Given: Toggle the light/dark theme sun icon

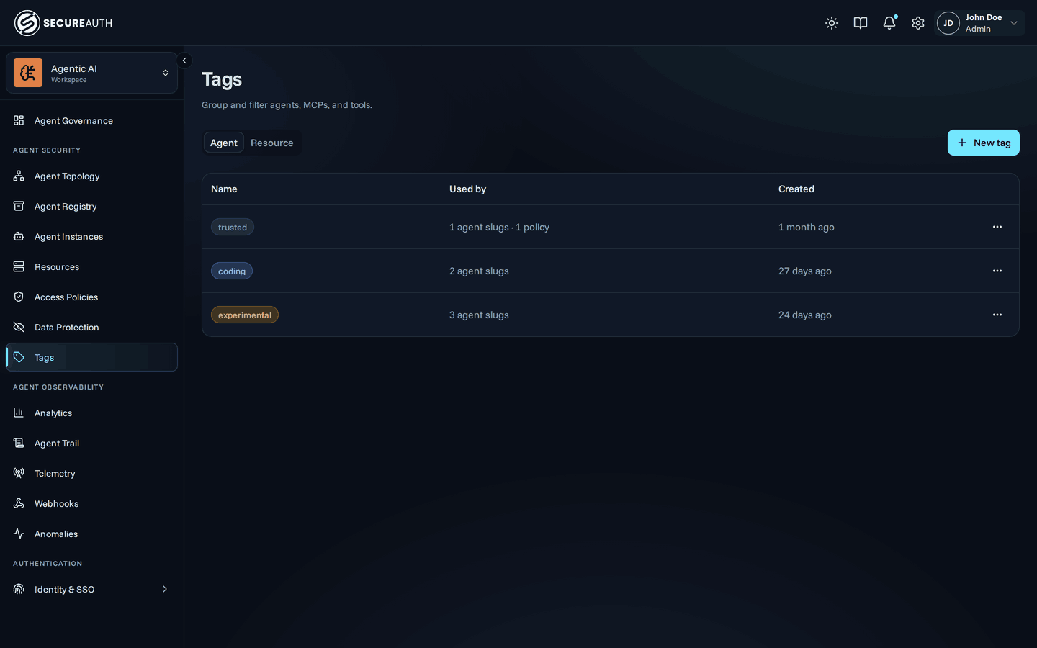Looking at the screenshot, I should [832, 23].
